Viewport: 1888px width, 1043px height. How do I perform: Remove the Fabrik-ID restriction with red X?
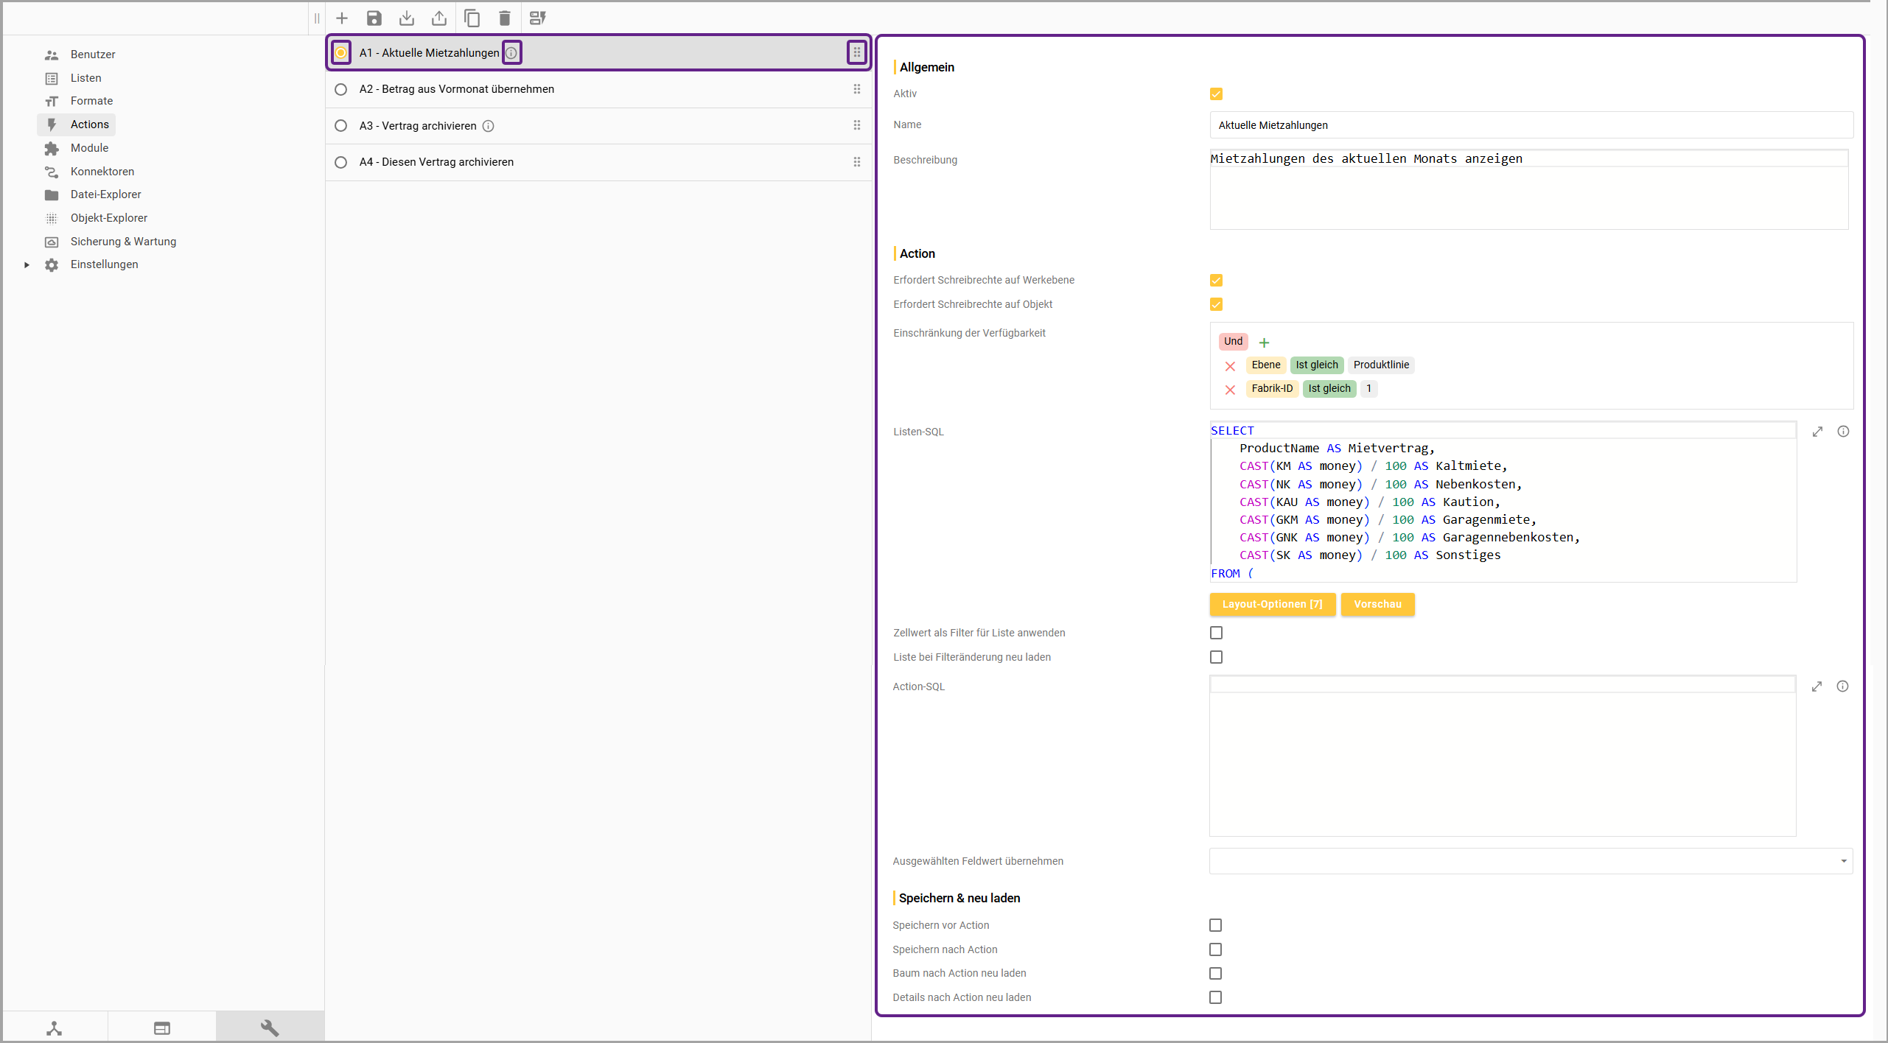click(x=1230, y=390)
